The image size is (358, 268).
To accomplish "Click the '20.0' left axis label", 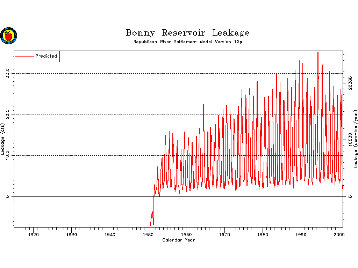I will [x=8, y=114].
